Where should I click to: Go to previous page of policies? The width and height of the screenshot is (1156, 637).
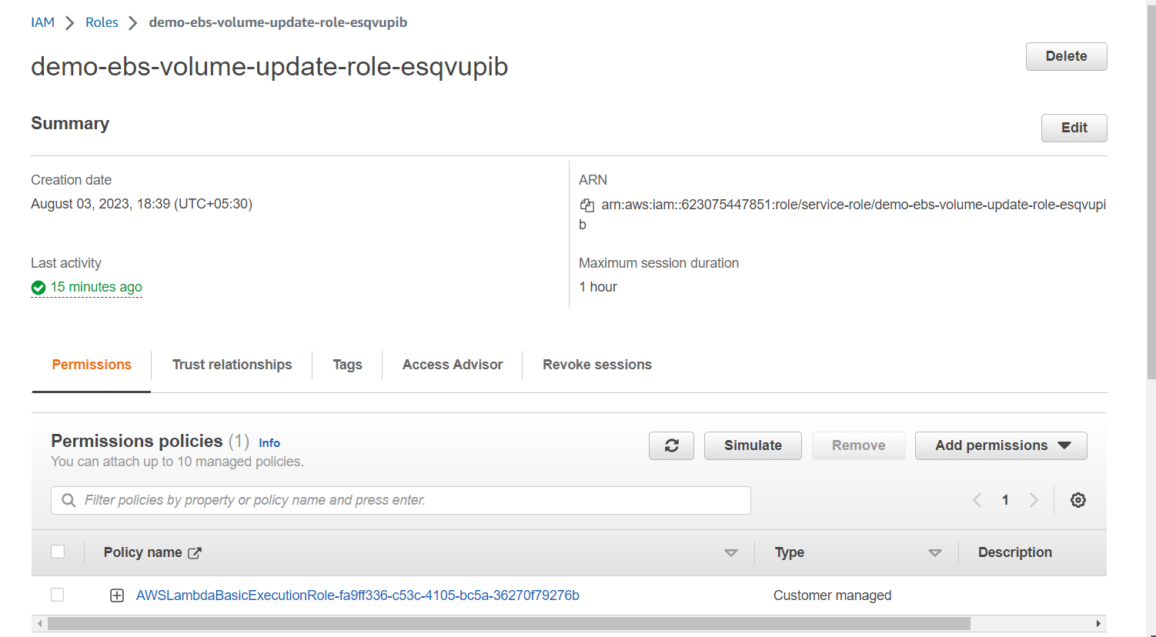click(x=977, y=500)
